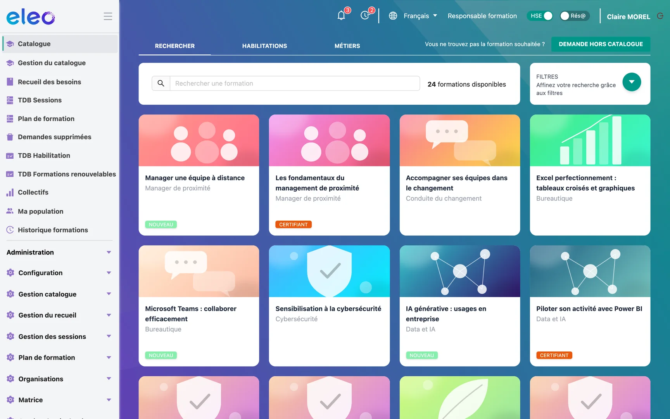Open the Excel perfectionnement training card
This screenshot has height=419, width=670.
point(590,175)
